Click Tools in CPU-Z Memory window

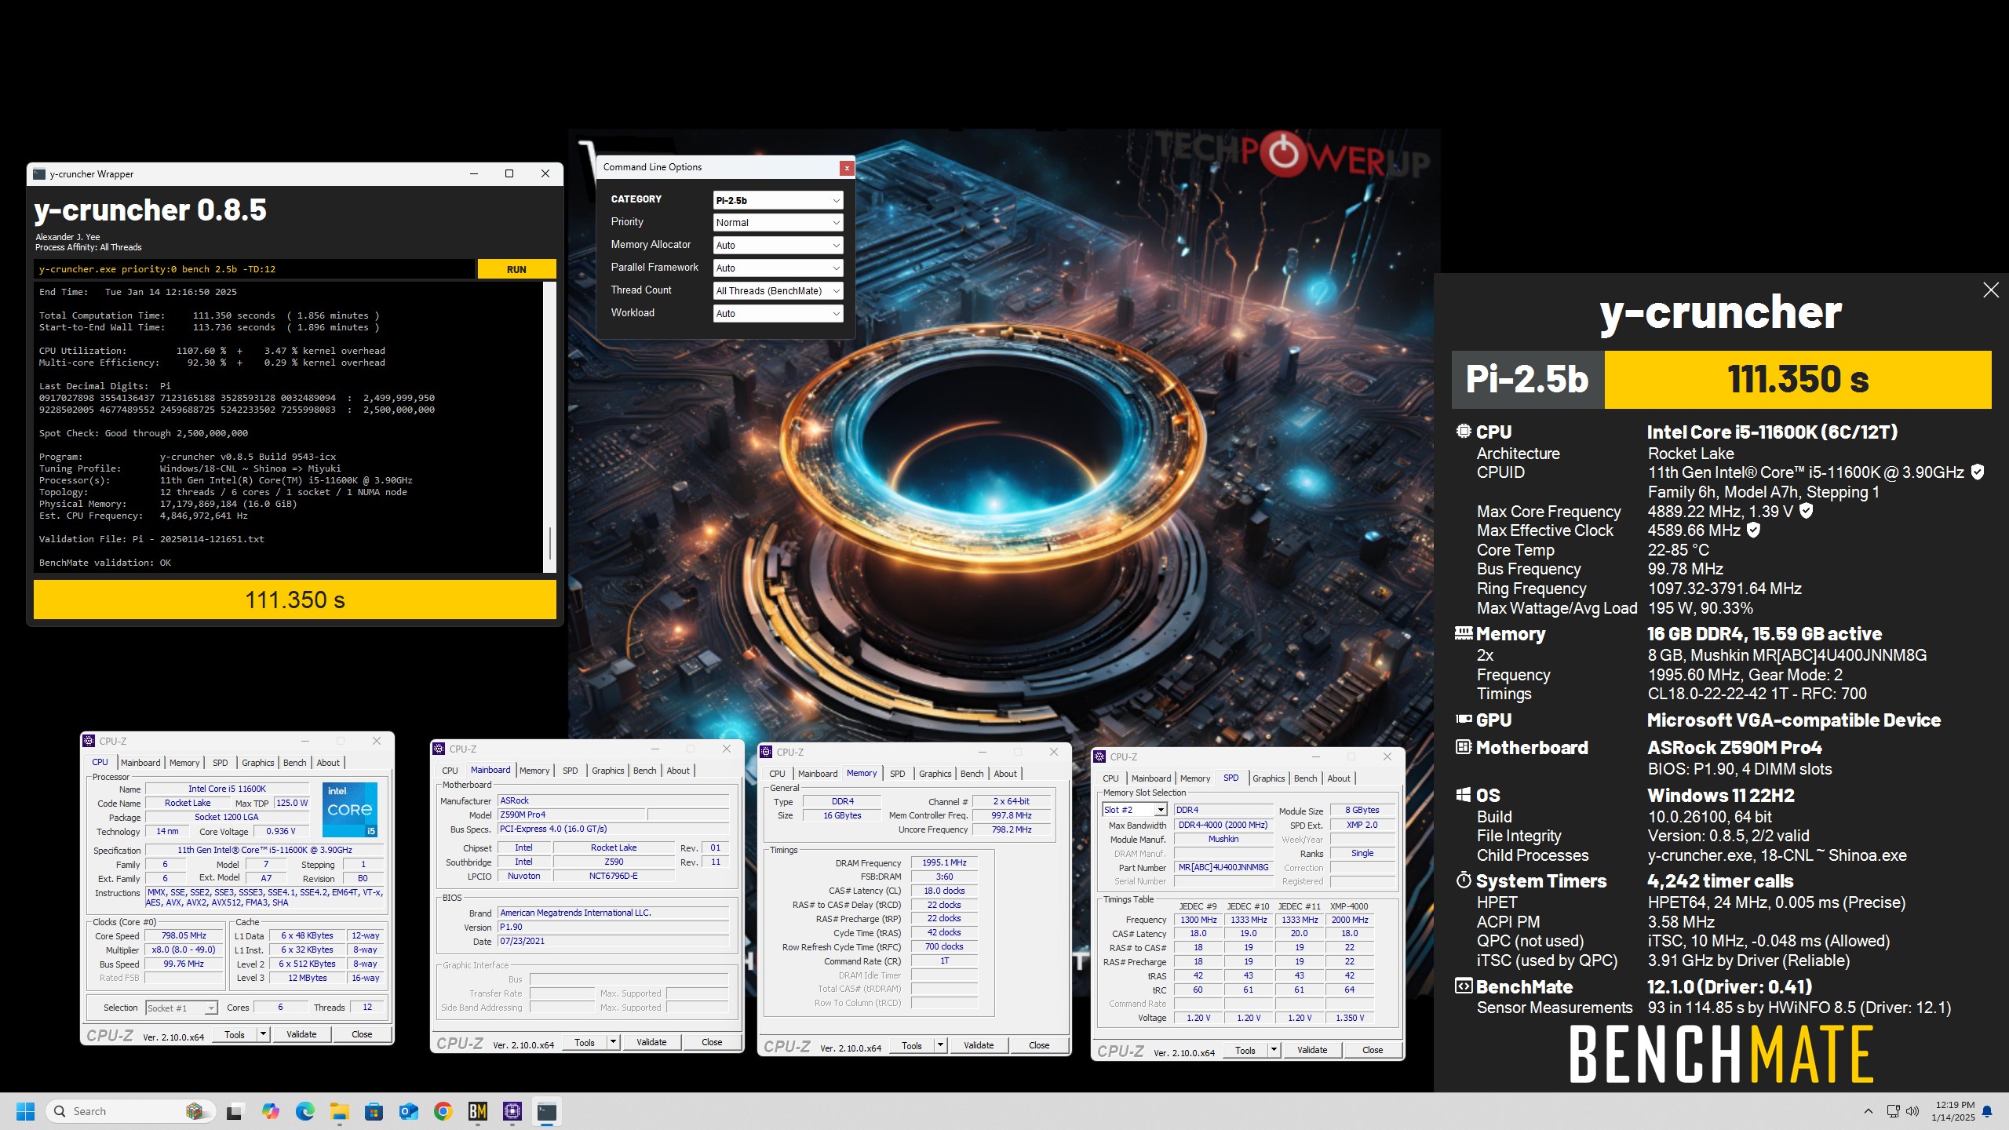(912, 1045)
